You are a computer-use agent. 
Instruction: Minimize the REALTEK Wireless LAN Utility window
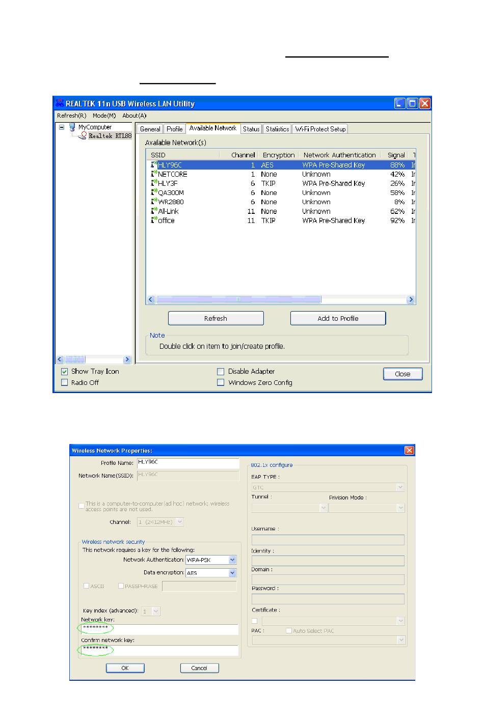pos(400,103)
